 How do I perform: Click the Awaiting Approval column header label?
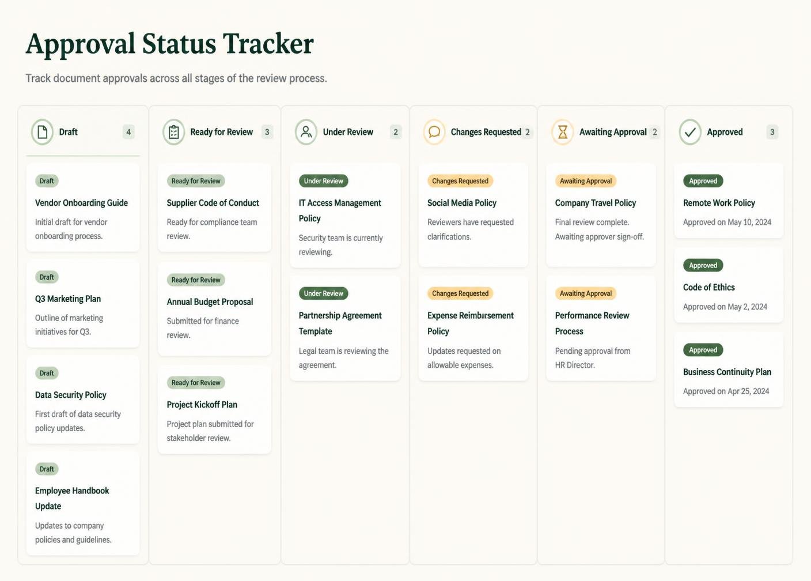613,132
